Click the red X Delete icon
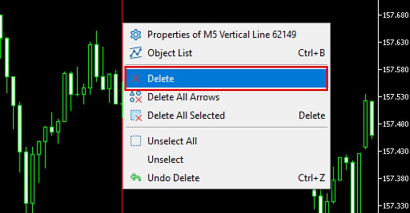Screen dimensions: 410x213 (x=136, y=79)
